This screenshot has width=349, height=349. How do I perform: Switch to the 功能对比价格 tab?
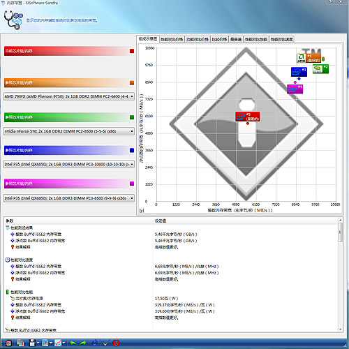(x=198, y=39)
